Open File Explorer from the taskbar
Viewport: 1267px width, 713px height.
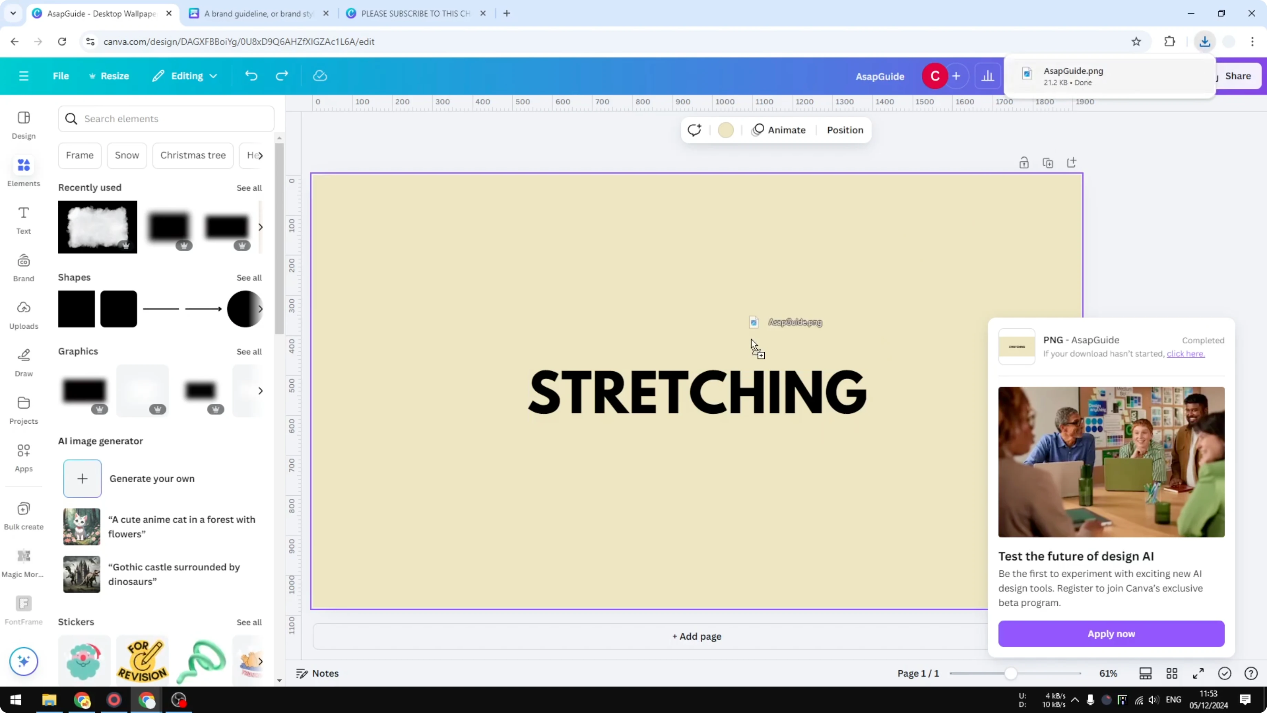click(49, 700)
